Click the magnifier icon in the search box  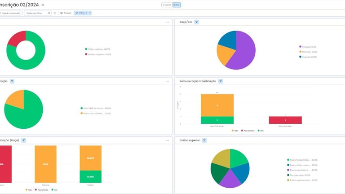click(49, 13)
